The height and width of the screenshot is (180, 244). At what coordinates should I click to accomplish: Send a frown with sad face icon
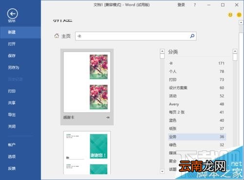[x=239, y=15]
